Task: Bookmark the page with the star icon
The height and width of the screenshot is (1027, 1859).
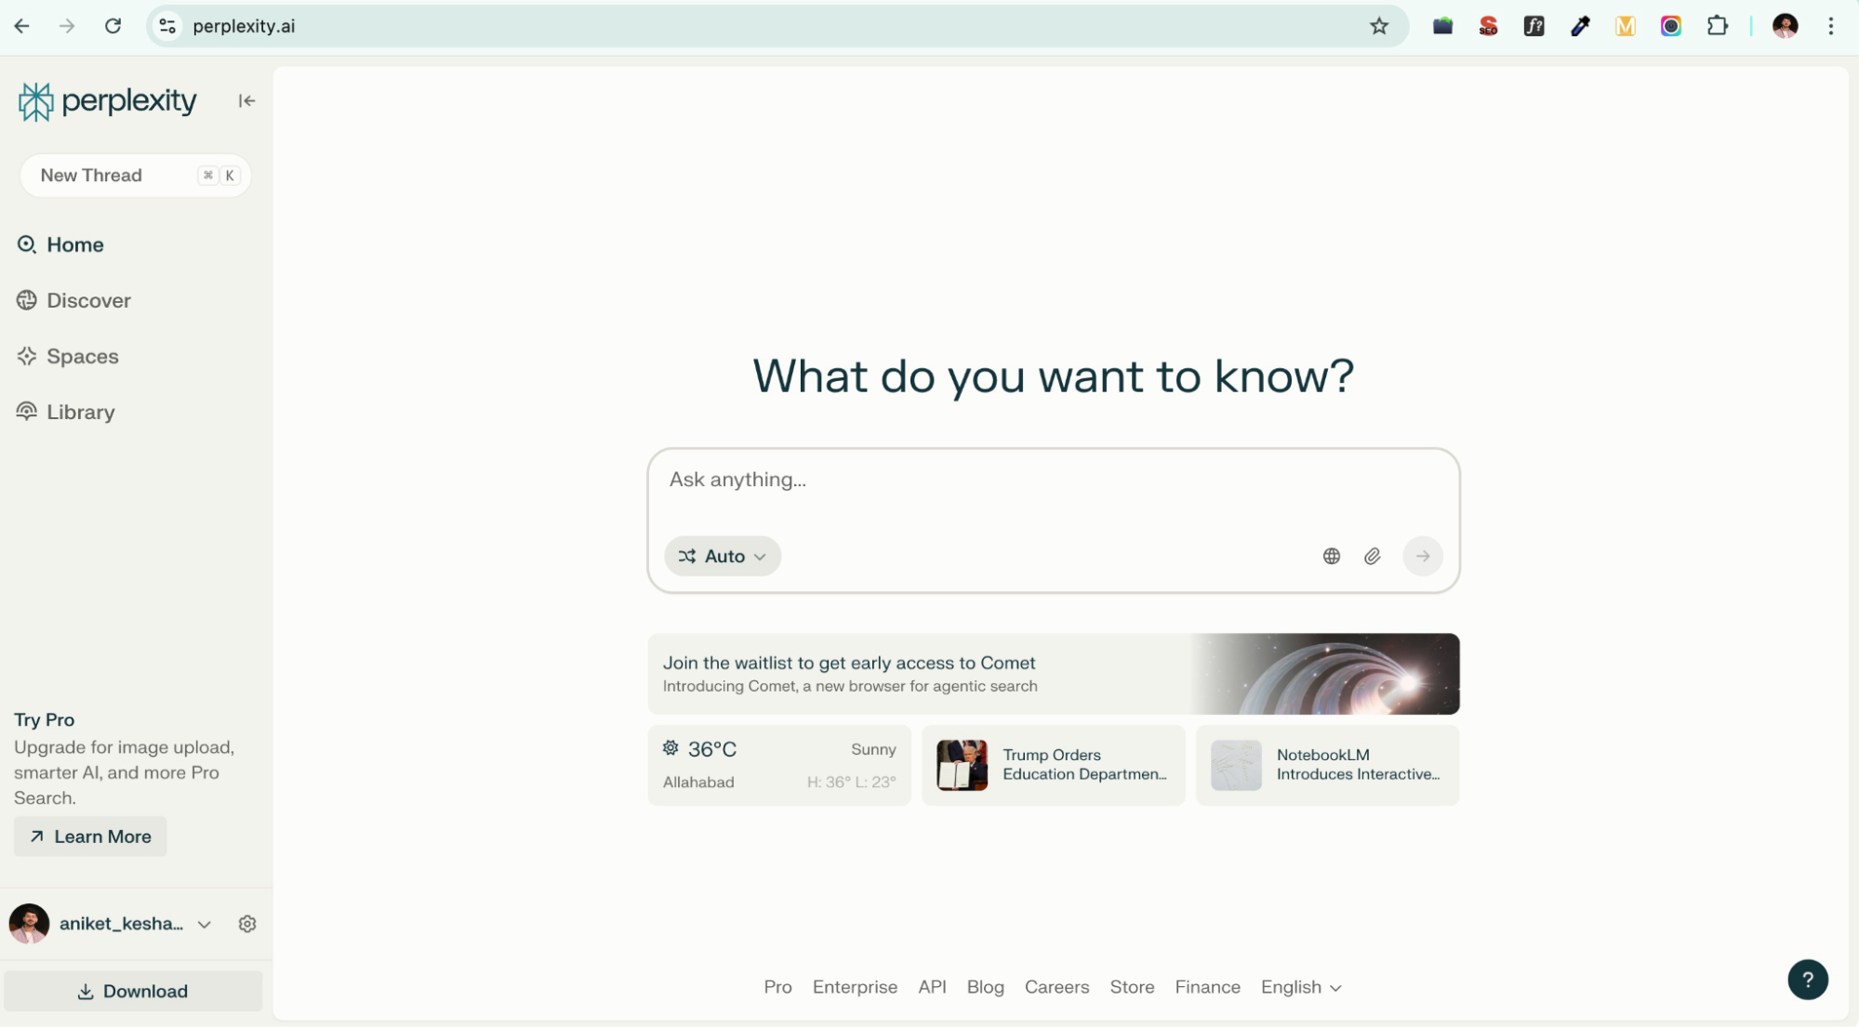Action: click(x=1379, y=26)
